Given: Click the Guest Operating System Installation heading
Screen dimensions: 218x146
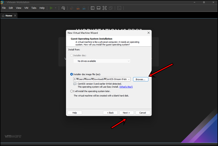Looking at the screenshot, I should (x=91, y=39).
